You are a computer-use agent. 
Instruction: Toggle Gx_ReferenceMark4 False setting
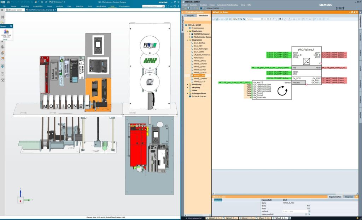tap(248, 91)
